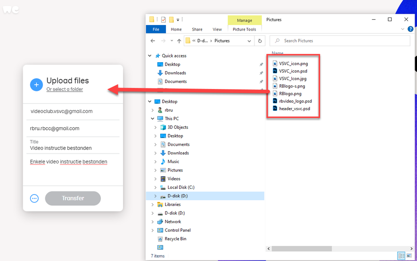Select the VSVC_icon.psd file icon

click(x=275, y=71)
